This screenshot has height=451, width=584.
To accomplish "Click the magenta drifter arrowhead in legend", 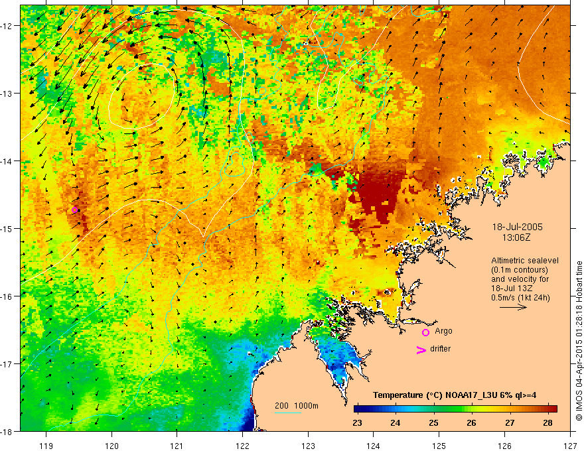I will (x=421, y=350).
